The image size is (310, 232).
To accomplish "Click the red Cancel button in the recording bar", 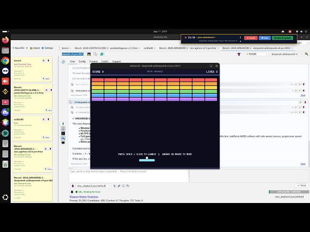I will pyautogui.click(x=251, y=38).
